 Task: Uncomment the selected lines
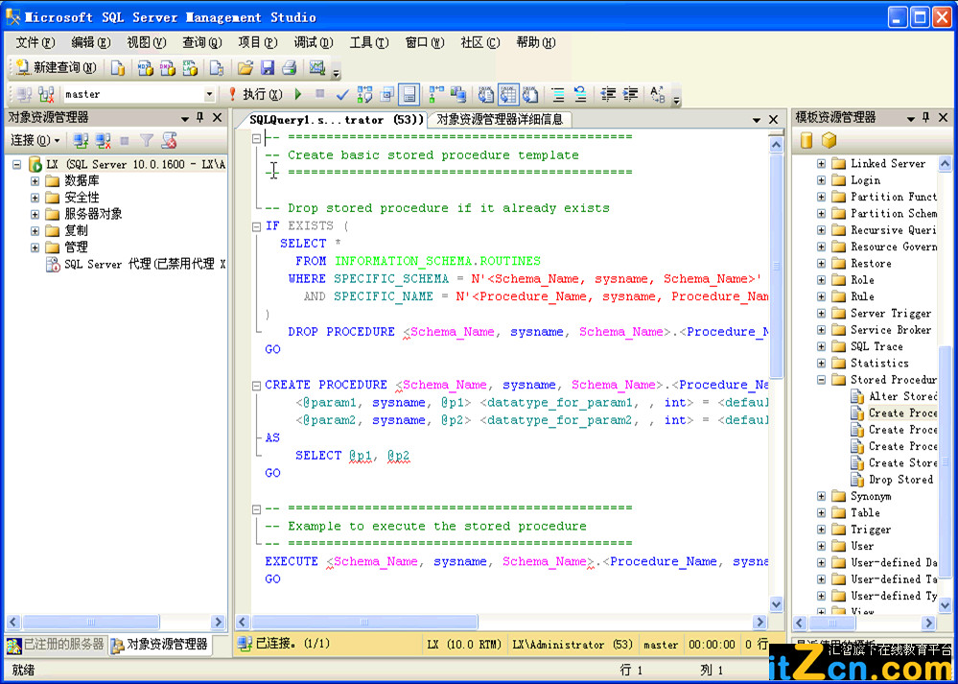tap(580, 94)
